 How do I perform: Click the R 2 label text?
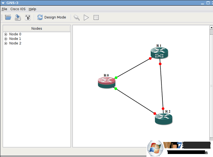pos(168,111)
